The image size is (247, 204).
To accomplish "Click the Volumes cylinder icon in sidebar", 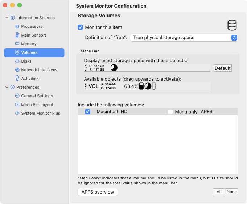I will click(x=17, y=52).
